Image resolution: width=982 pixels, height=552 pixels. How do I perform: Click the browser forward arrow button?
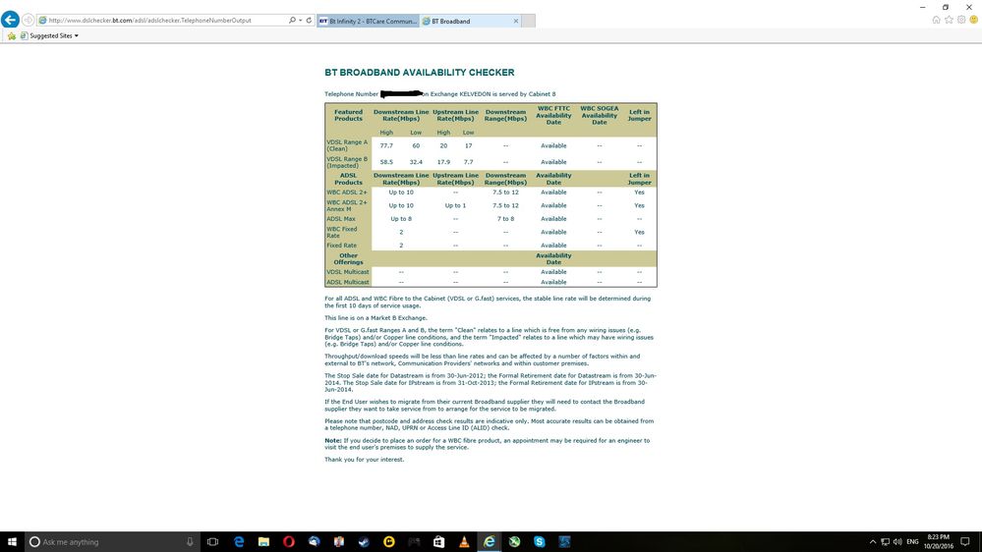pyautogui.click(x=29, y=20)
